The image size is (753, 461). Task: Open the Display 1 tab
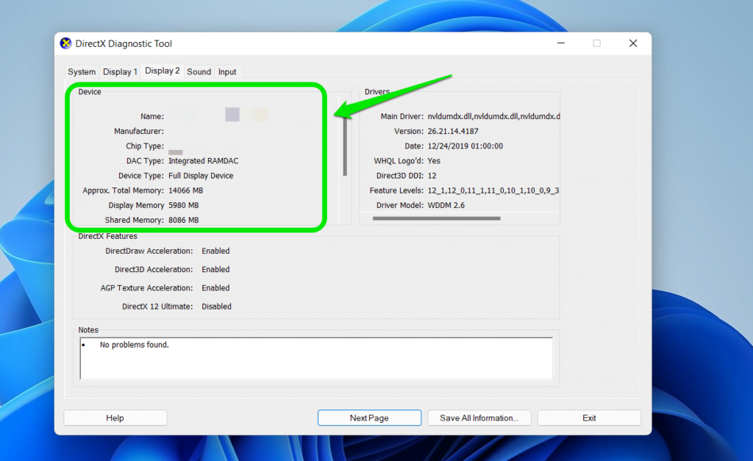click(120, 71)
